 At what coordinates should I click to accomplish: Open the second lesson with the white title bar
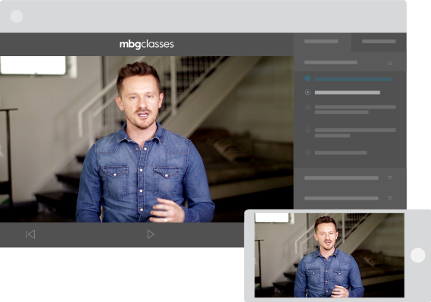pos(348,93)
